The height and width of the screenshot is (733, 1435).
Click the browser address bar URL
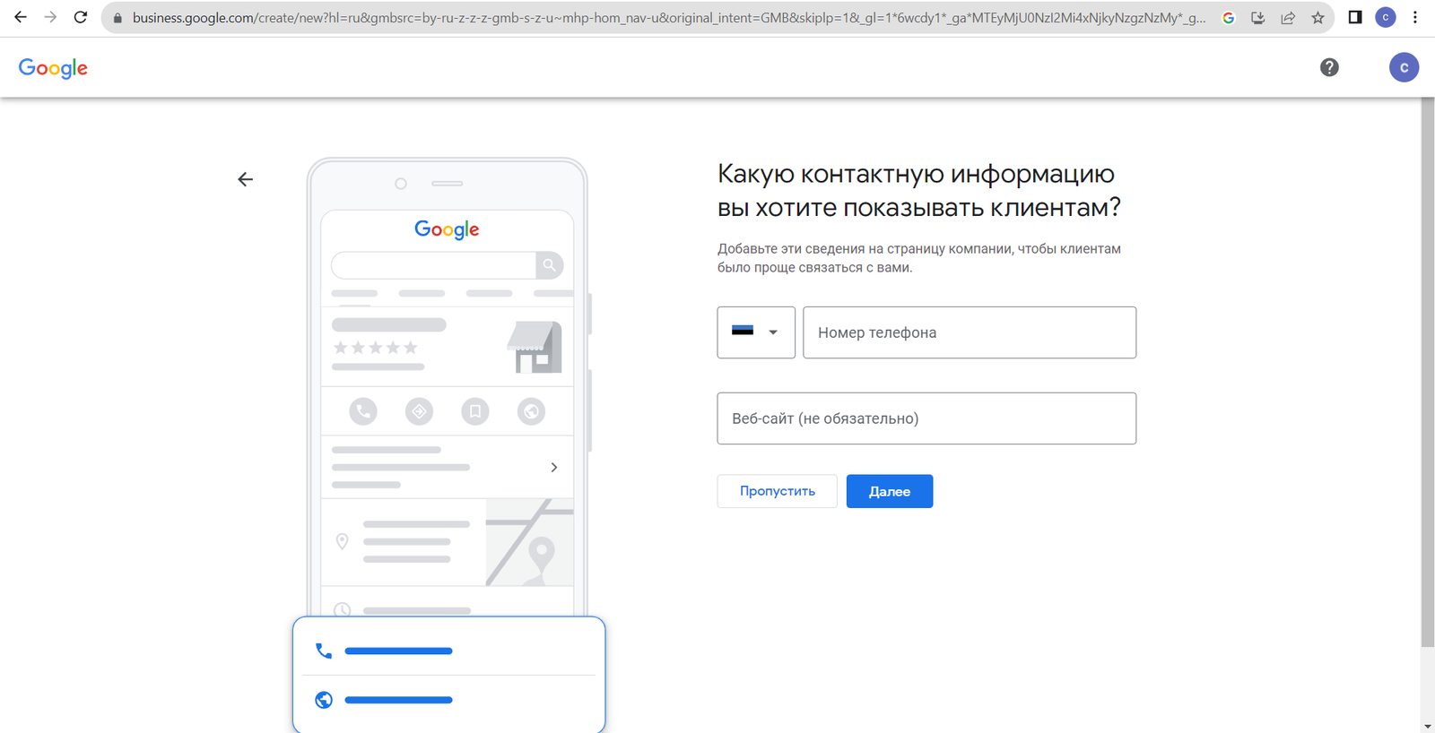(668, 18)
